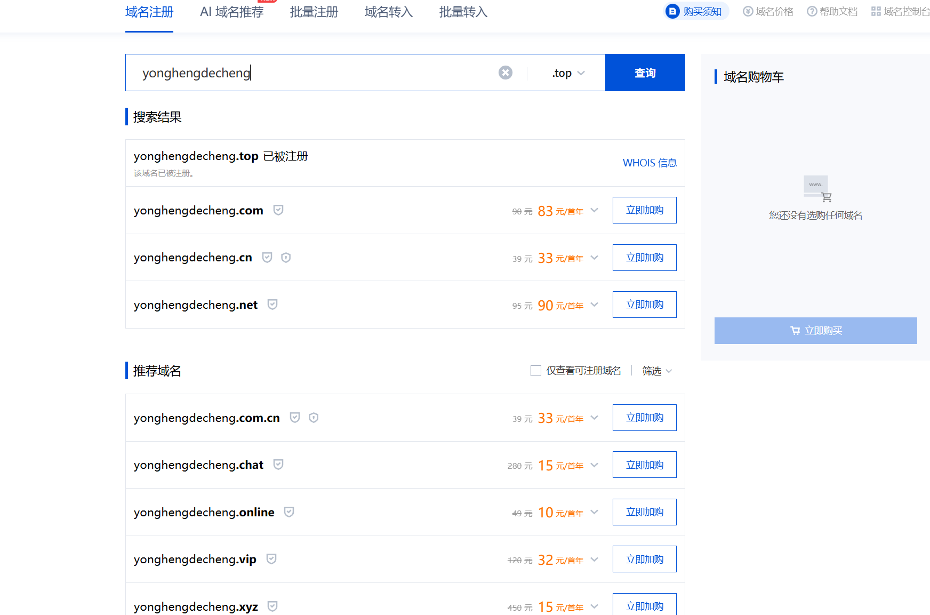Expand price options for yonghengdecheng.chat
This screenshot has width=930, height=615.
click(595, 465)
